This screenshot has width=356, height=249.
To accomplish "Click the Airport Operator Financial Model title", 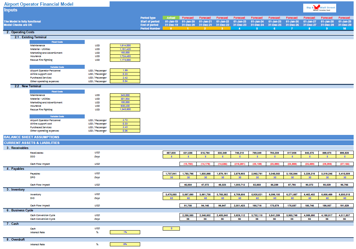I will click(x=39, y=4).
